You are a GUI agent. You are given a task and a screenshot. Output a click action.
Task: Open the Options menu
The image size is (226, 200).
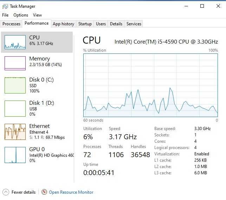21,15
